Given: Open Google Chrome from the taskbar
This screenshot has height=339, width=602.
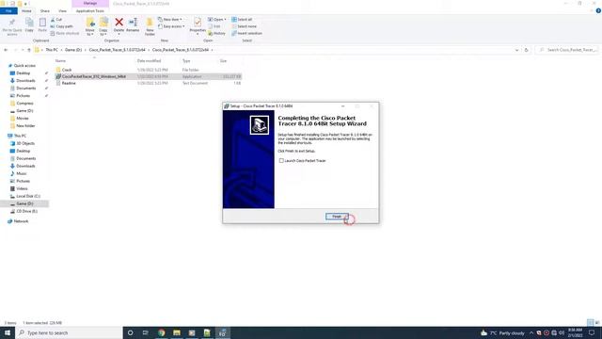Looking at the screenshot, I should click(161, 332).
